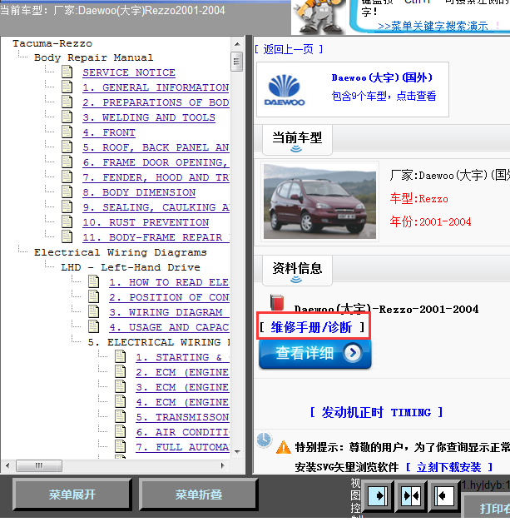The height and width of the screenshot is (522, 510).
Task: Select the Tacuma-Rezzo root tree node
Action: pos(52,43)
